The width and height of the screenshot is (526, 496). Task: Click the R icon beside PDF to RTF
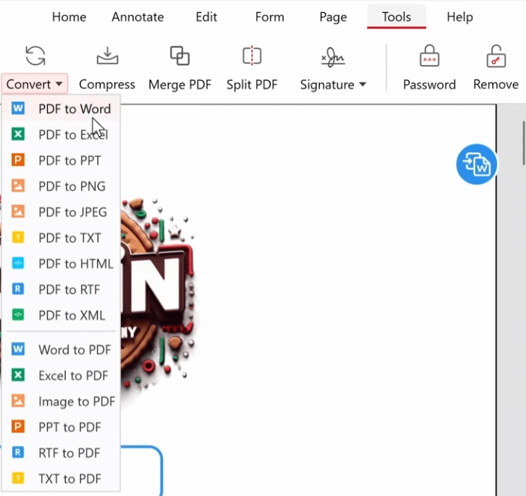[18, 289]
